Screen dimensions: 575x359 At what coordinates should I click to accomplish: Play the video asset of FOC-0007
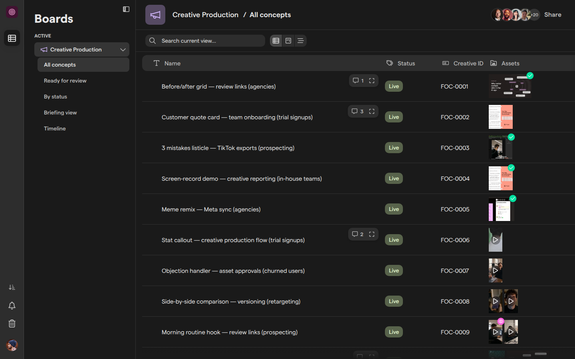(x=496, y=270)
